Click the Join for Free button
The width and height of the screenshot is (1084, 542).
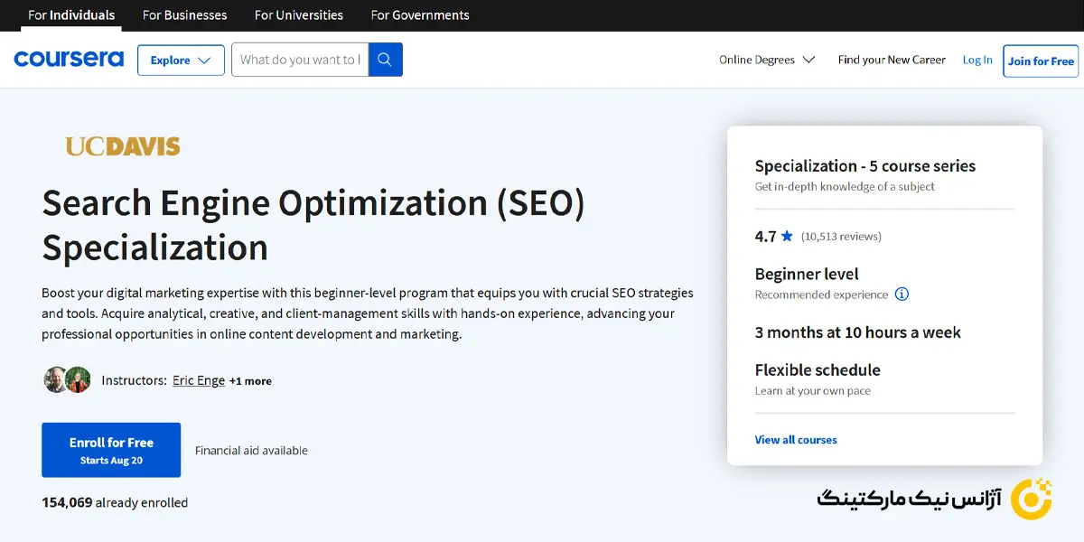pos(1041,61)
